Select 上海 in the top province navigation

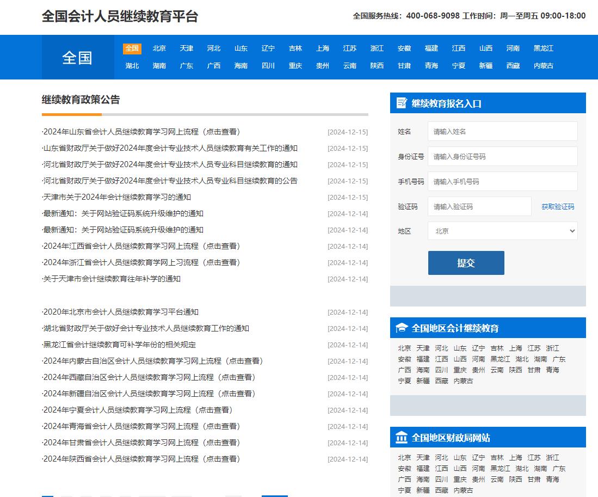(323, 48)
